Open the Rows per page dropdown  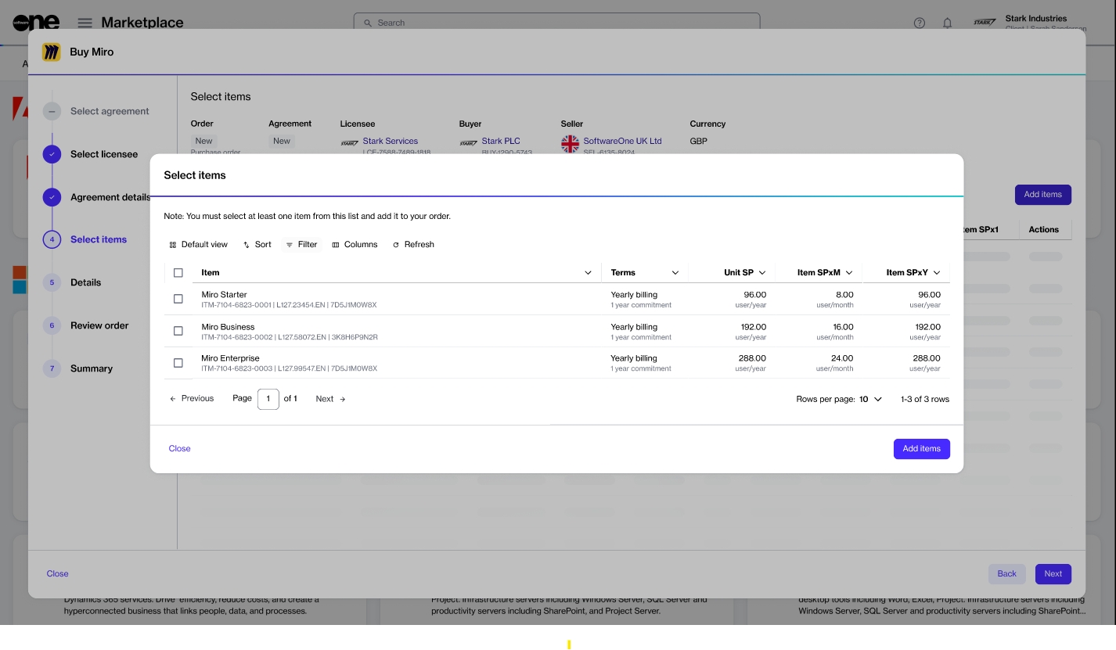click(x=870, y=399)
